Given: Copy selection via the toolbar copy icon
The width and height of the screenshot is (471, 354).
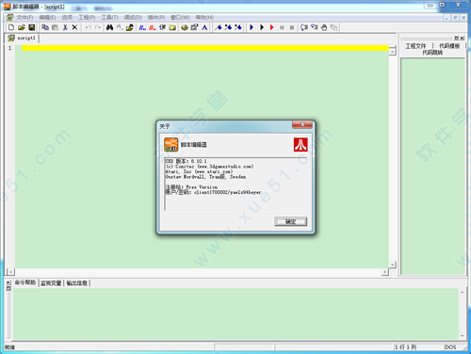Looking at the screenshot, I should [x=45, y=27].
